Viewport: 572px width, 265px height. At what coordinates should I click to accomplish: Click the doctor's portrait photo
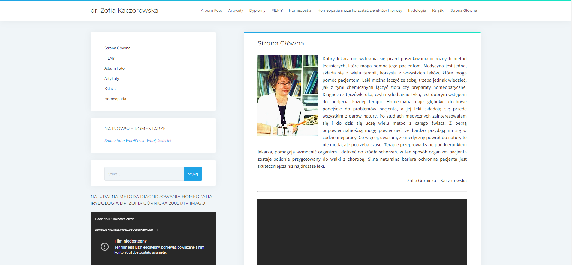coord(288,95)
